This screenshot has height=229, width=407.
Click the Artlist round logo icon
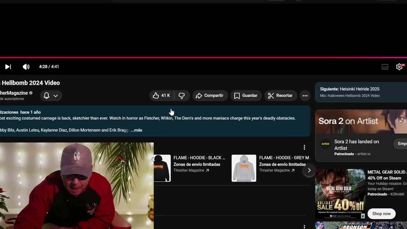click(x=325, y=144)
